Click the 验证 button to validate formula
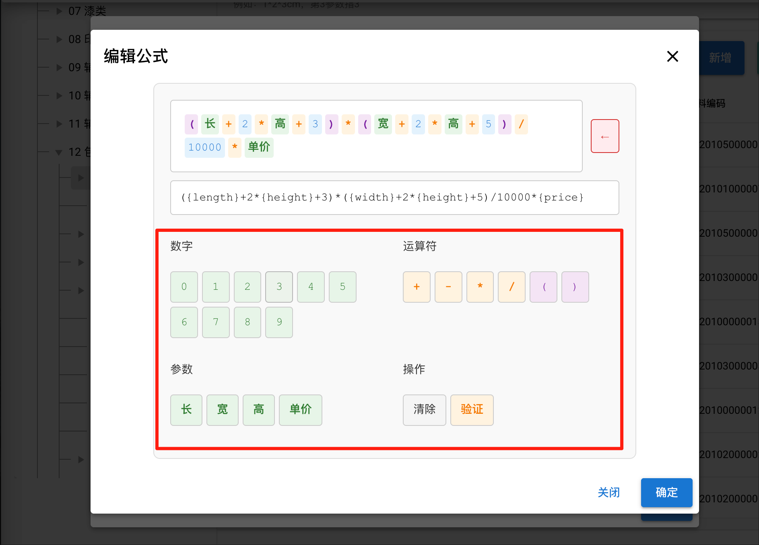This screenshot has width=759, height=545. pyautogui.click(x=472, y=410)
